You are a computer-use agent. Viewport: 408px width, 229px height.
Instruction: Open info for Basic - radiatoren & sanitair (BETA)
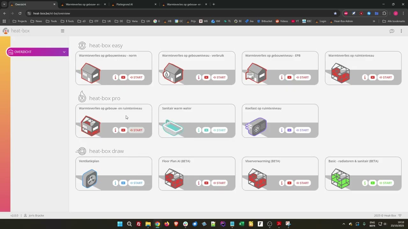tap(365, 183)
